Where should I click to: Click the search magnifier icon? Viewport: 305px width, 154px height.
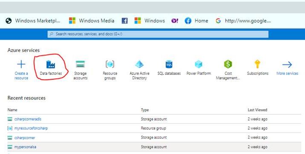pos(52,34)
